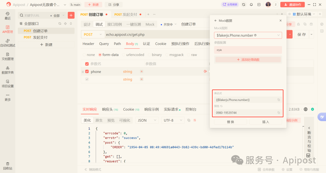This screenshot has width=326, height=173.
Task: Open the 默认环境 environment dropdown
Action: click(304, 14)
